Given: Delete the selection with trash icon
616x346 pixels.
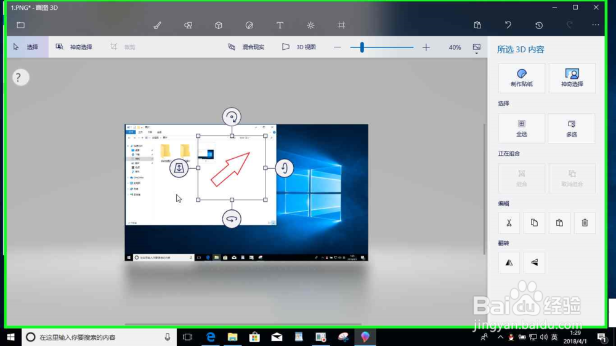Looking at the screenshot, I should coord(585,223).
